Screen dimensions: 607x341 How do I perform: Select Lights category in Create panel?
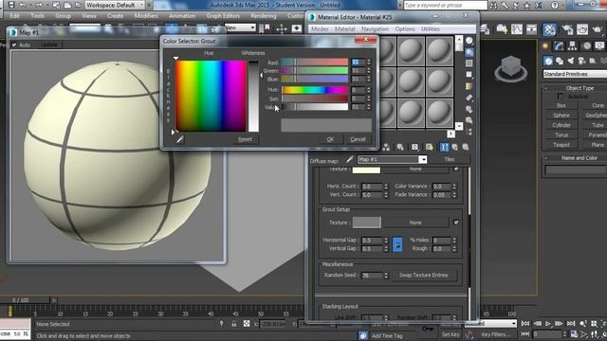571,61
